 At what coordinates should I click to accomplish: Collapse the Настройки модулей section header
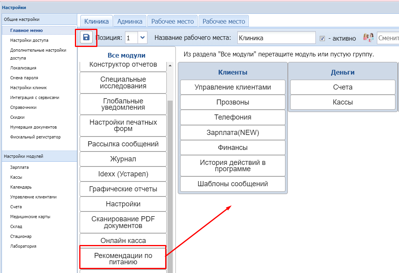coord(39,156)
